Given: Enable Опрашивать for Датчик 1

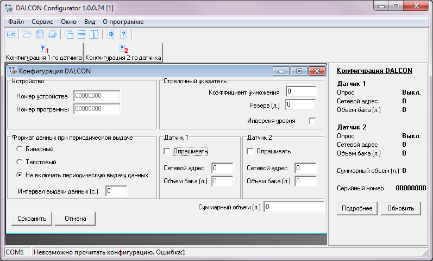Looking at the screenshot, I should point(167,151).
